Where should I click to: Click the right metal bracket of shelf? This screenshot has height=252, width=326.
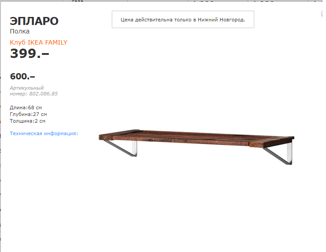click(x=279, y=154)
